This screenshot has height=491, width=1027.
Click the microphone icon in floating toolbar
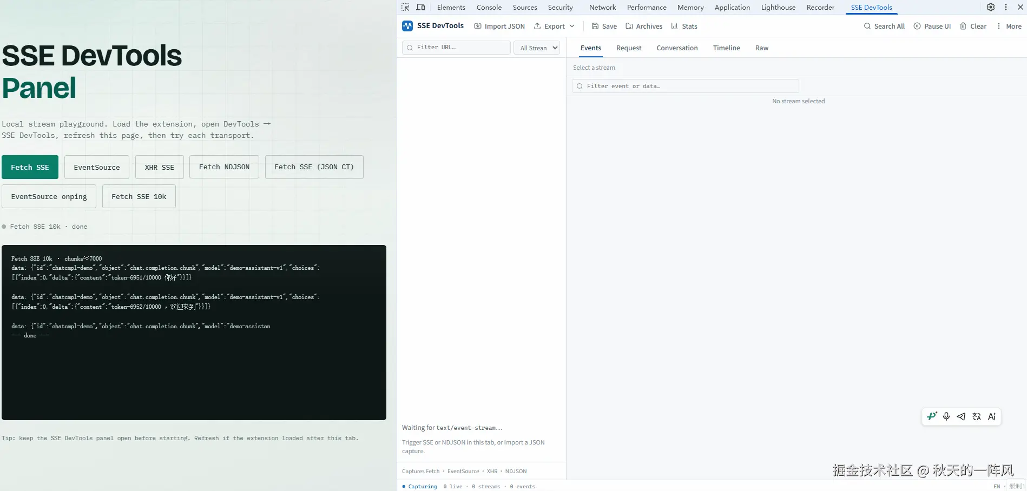click(x=946, y=416)
